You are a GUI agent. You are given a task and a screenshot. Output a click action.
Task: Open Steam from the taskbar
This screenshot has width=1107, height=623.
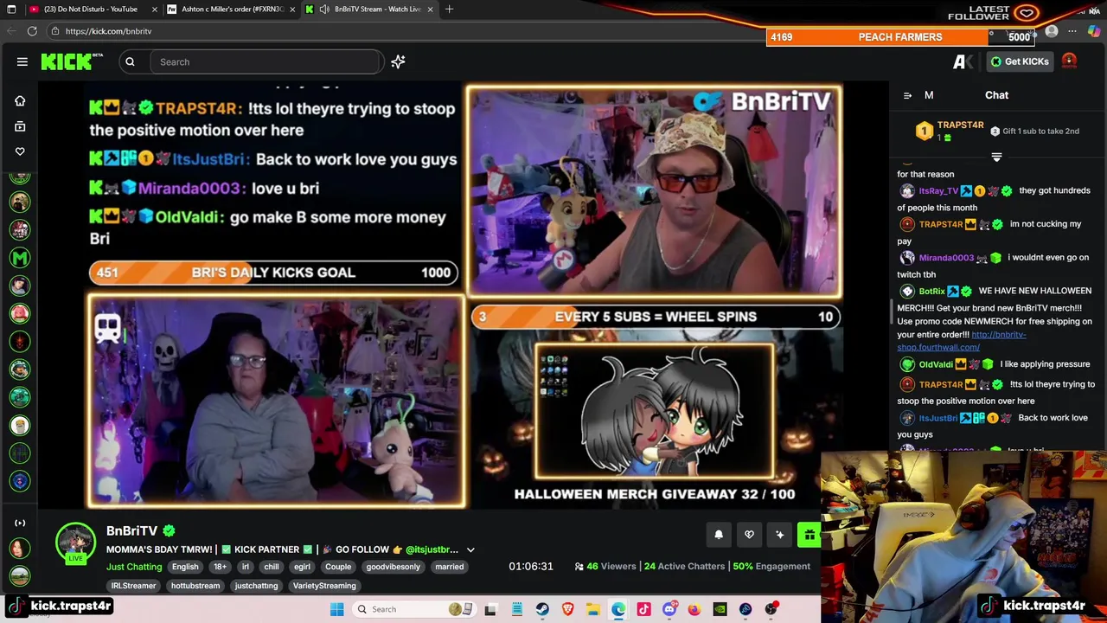coord(542,609)
